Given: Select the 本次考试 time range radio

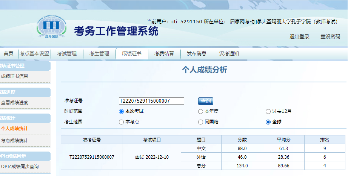Looking at the screenshot, I should (121, 111).
